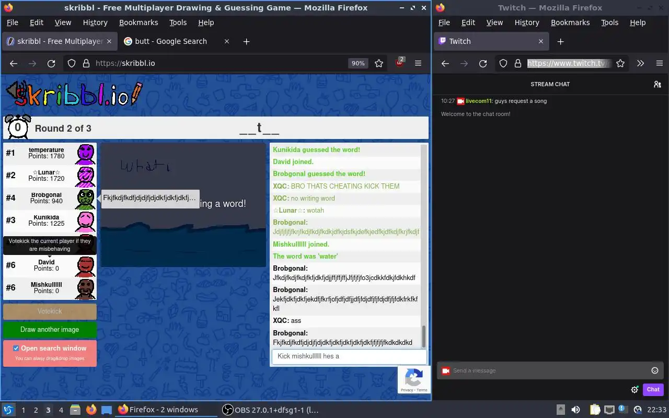Open Twitch chat settings gear
The width and height of the screenshot is (669, 418).
635,389
